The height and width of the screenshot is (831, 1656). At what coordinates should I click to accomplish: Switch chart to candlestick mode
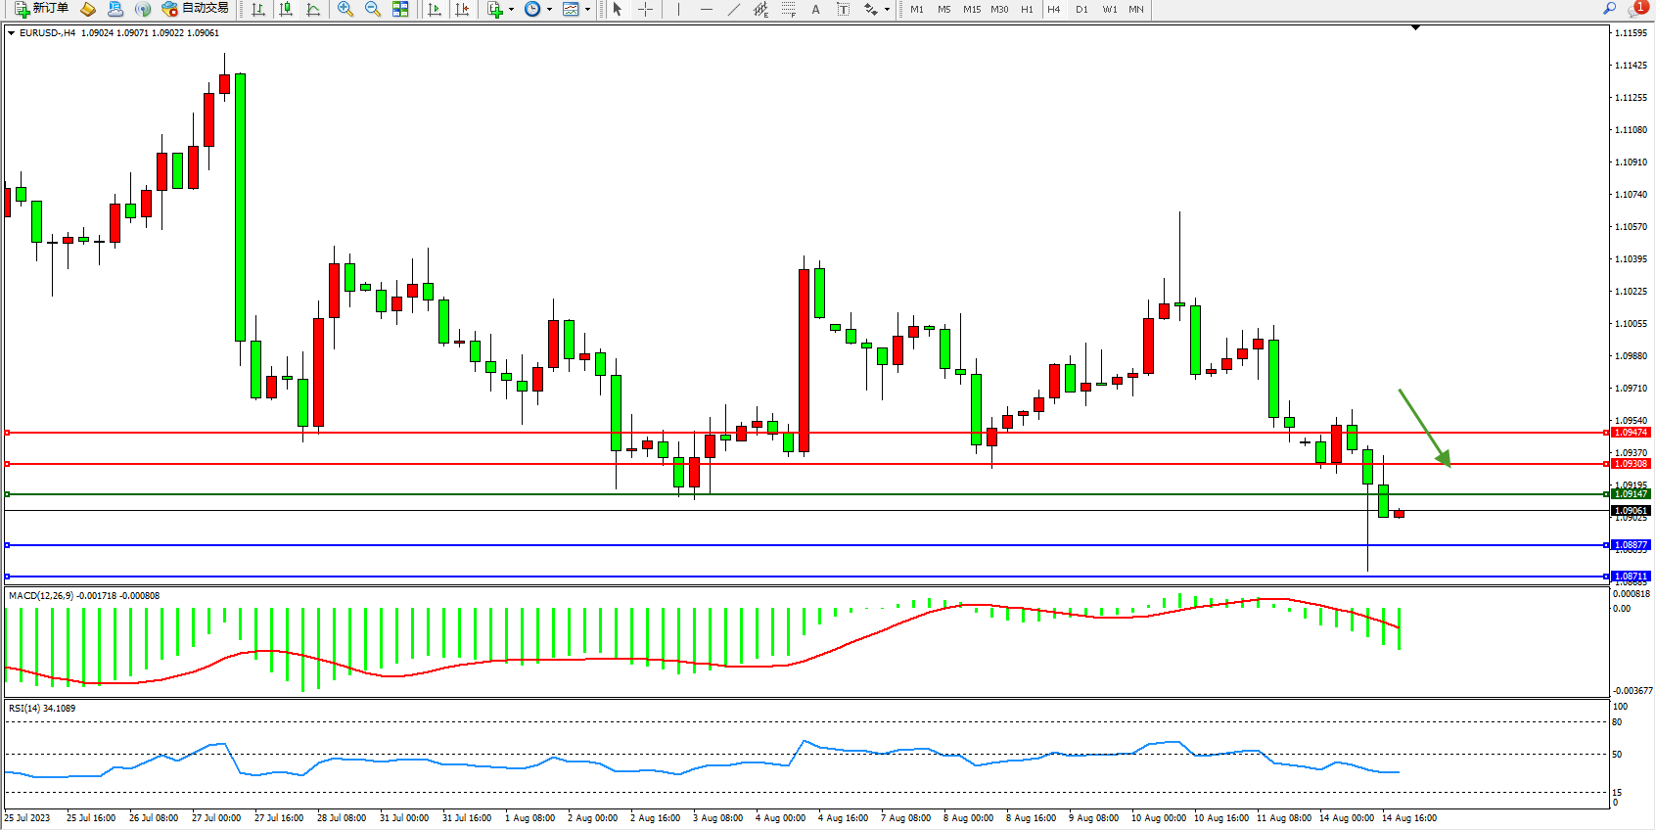pyautogui.click(x=286, y=9)
